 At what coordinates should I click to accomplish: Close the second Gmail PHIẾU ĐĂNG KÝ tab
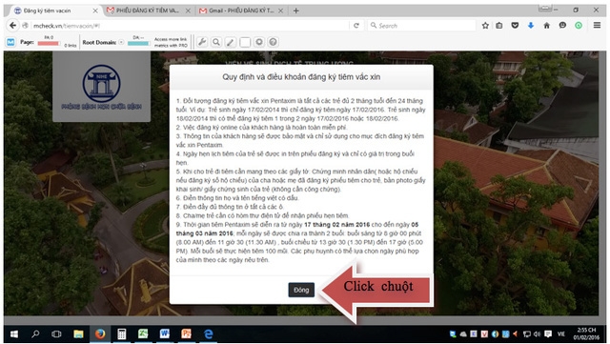pos(188,10)
